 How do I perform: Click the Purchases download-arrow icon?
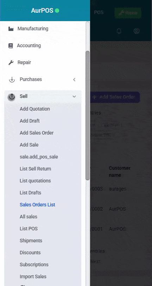point(12,80)
